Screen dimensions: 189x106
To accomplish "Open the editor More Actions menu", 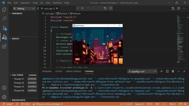I will [x=184, y=9].
